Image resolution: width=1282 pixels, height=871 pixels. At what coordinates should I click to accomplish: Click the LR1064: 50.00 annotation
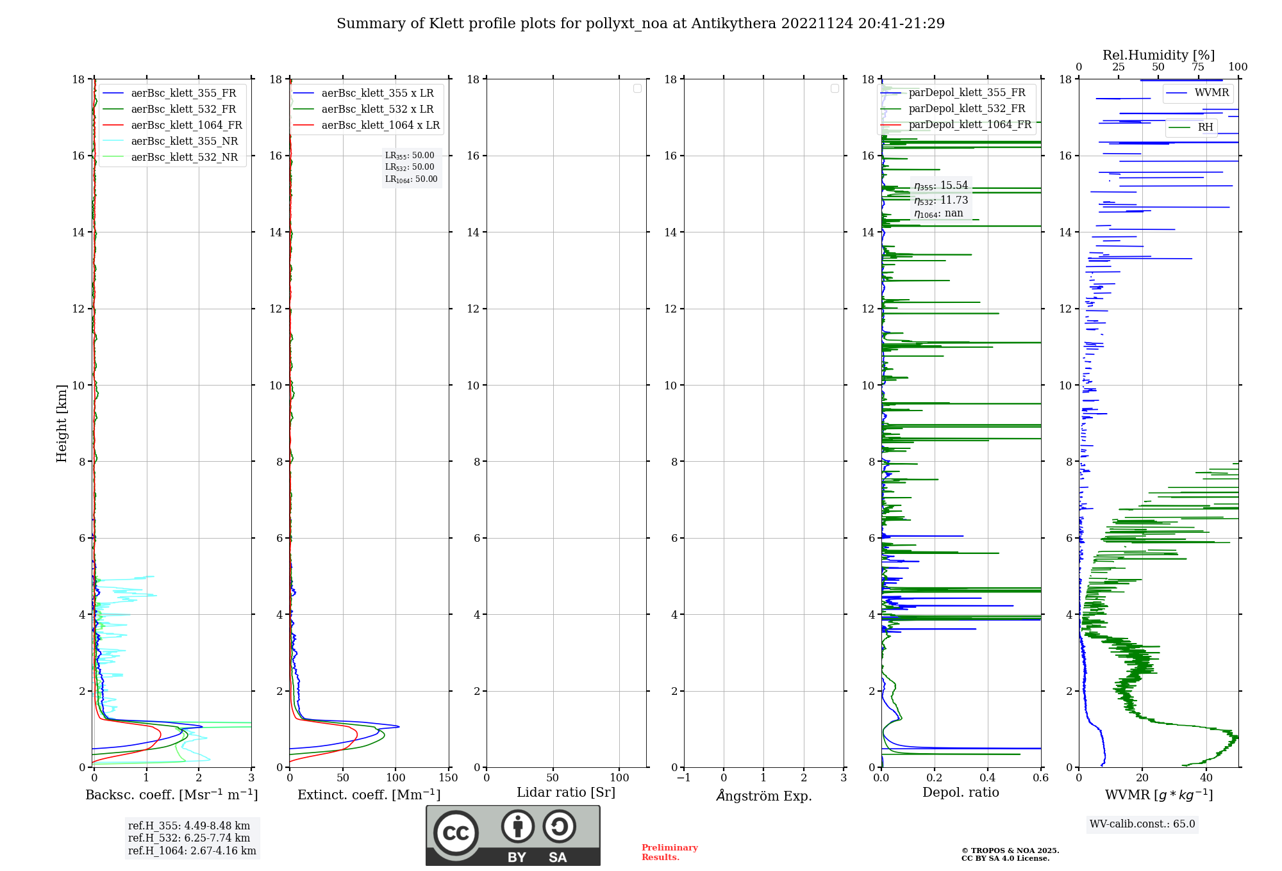click(411, 179)
